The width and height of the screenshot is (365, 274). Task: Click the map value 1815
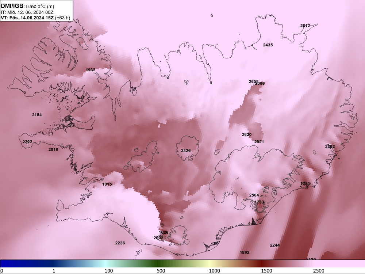coord(107,184)
